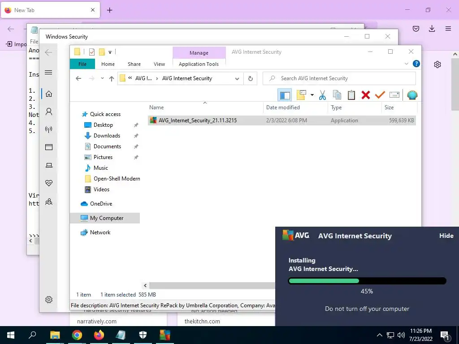Viewport: 459px width, 344px height.
Task: Open folder options icon in Explorer toolbar
Action: click(301, 95)
